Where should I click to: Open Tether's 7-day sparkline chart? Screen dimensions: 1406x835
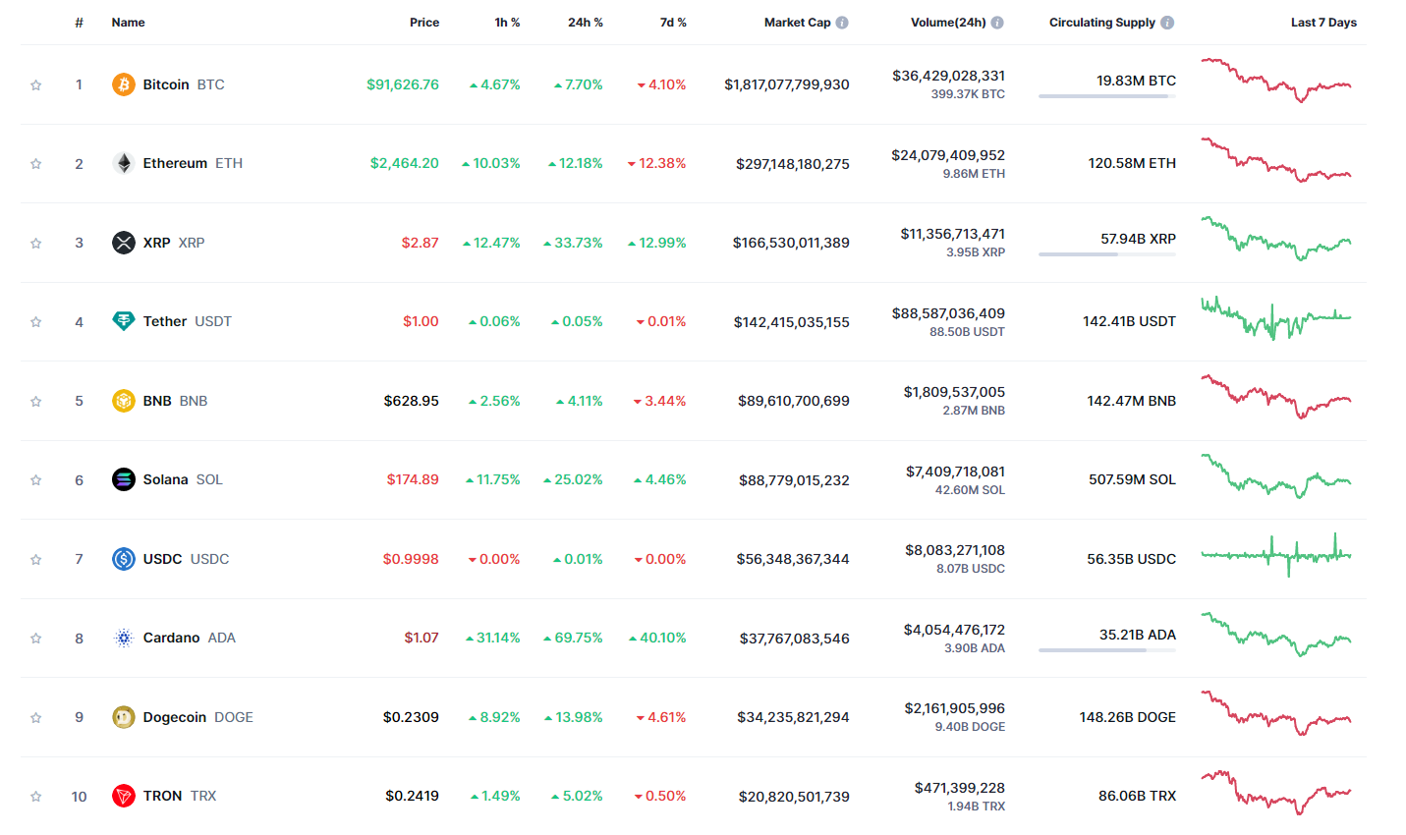coord(1276,318)
